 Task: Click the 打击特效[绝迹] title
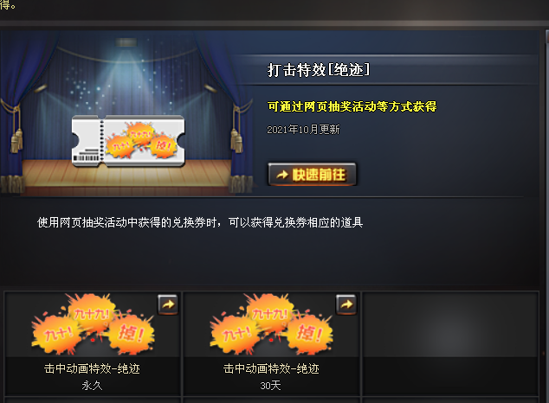pos(319,70)
